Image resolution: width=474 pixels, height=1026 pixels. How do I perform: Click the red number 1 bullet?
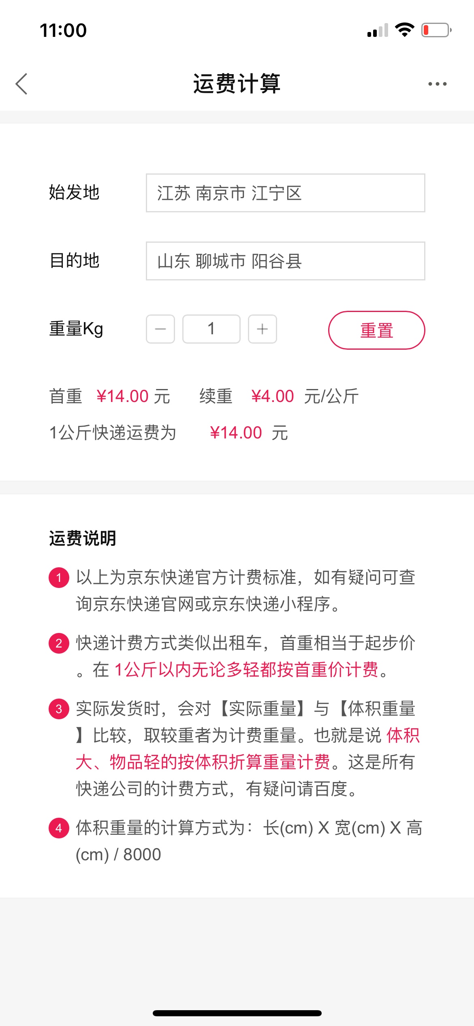pyautogui.click(x=59, y=577)
